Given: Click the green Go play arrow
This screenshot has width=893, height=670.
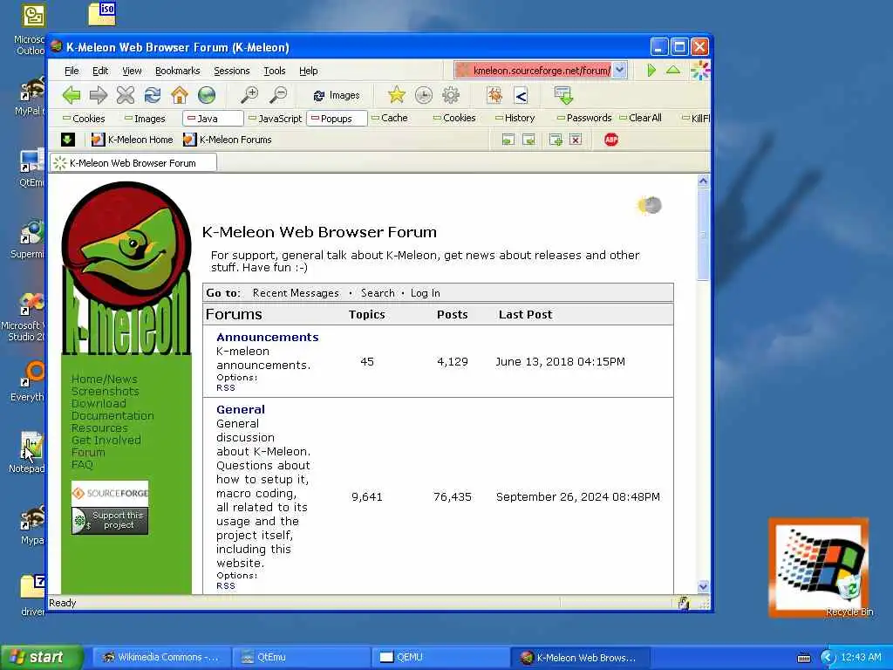Looking at the screenshot, I should click(x=651, y=70).
